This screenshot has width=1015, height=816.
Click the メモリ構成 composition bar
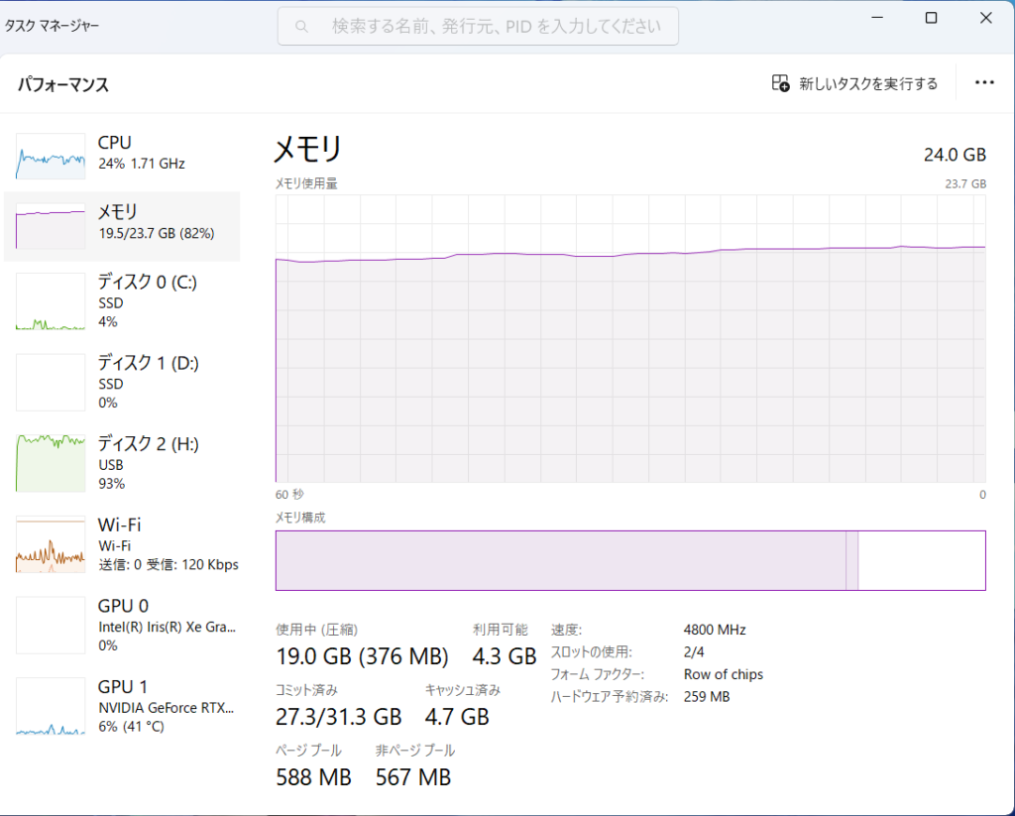pos(630,560)
